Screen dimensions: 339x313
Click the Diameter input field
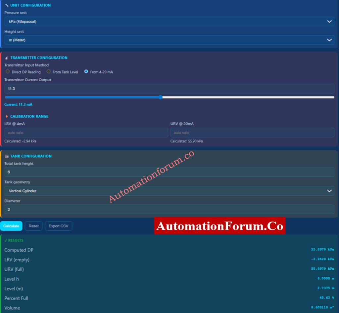(x=169, y=209)
